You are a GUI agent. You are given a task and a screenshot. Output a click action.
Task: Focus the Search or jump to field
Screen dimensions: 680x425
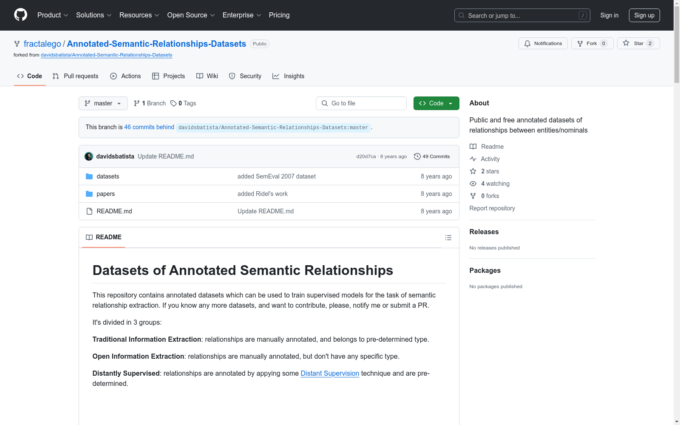coord(522,15)
